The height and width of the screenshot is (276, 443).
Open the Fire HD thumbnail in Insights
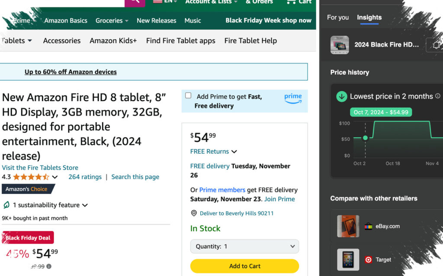[x=340, y=45]
